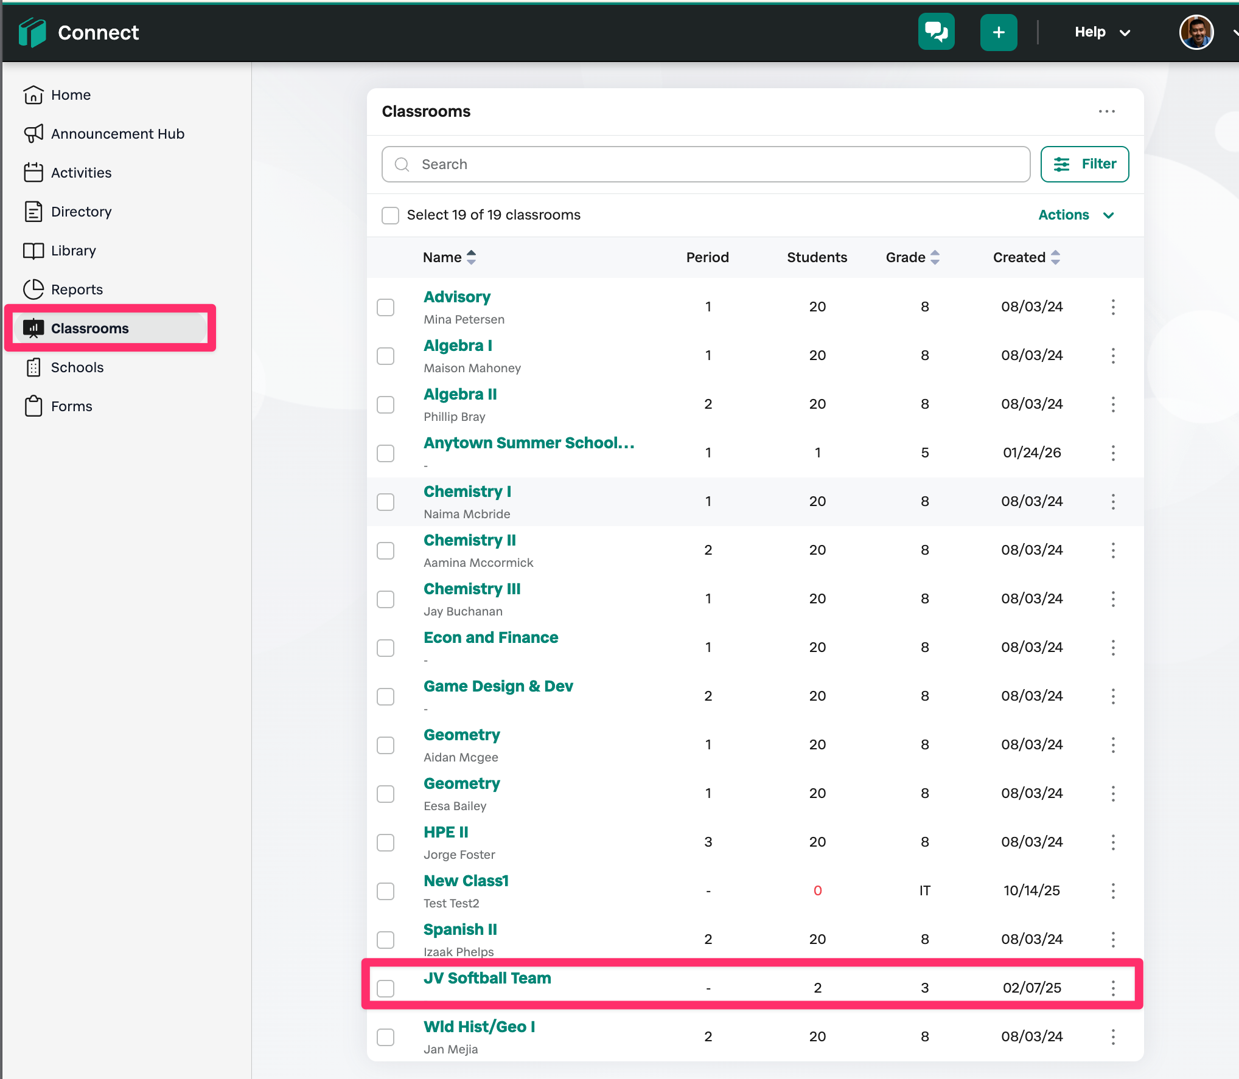Check the HPE II row checkbox

tap(385, 842)
